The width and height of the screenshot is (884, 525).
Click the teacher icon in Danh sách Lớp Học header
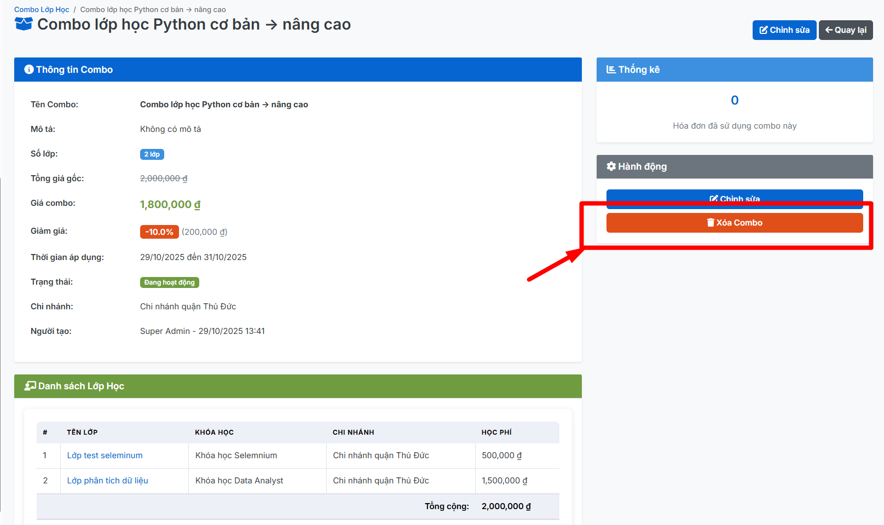click(30, 386)
